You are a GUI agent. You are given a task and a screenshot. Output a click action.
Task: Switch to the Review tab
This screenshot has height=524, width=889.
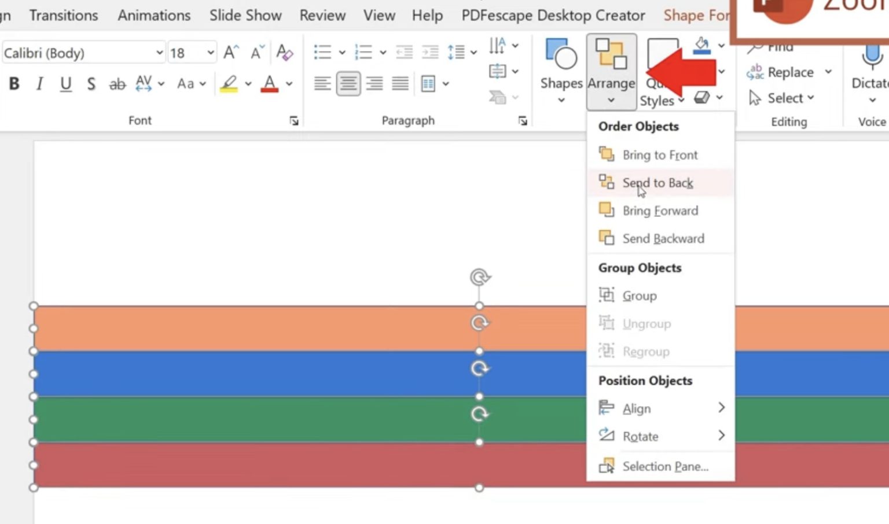point(322,16)
